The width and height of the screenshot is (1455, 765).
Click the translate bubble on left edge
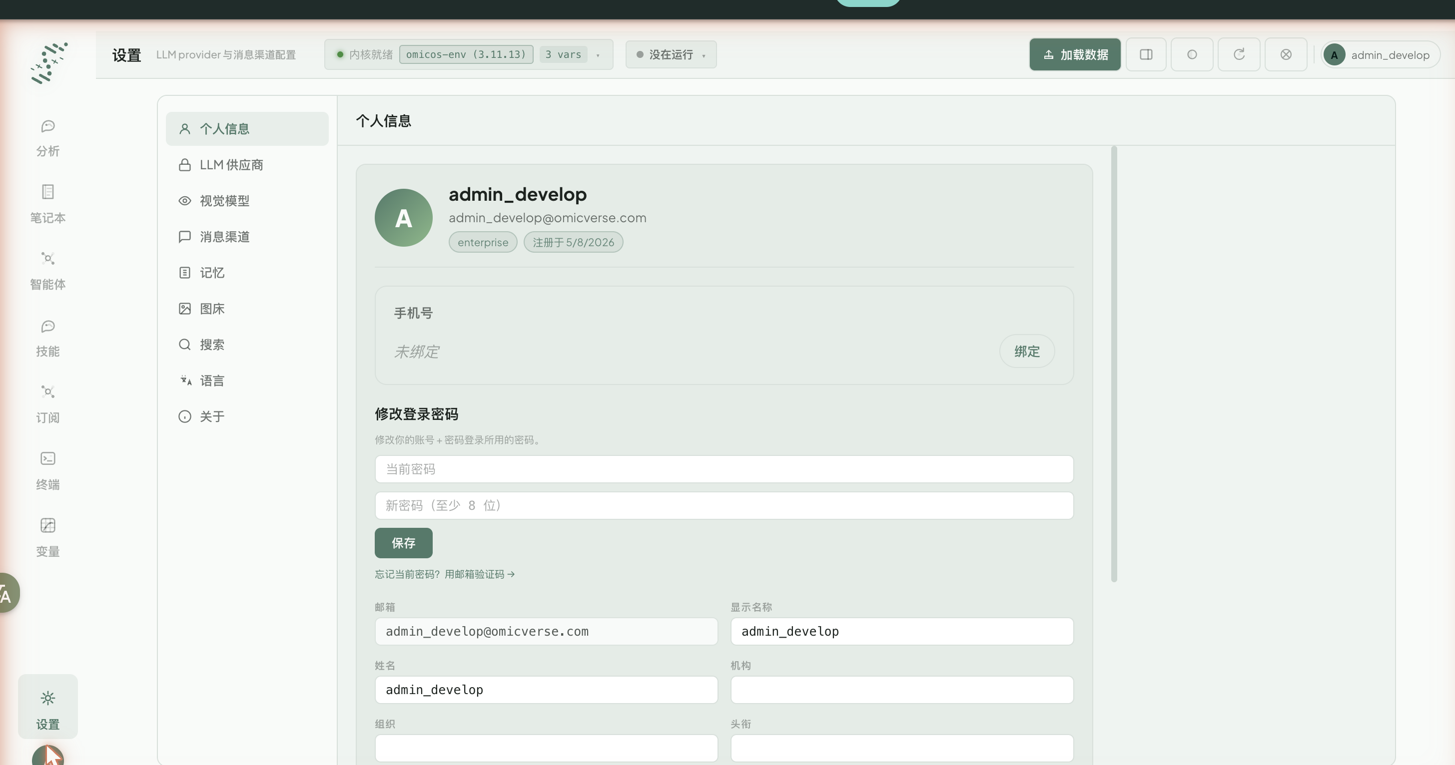point(7,593)
